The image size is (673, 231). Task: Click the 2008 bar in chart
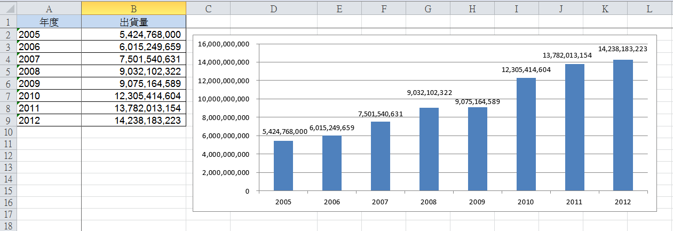pos(429,149)
